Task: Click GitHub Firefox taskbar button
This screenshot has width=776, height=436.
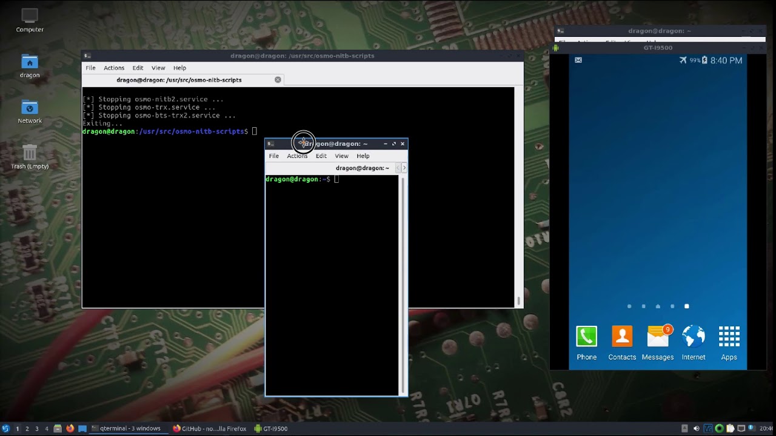Action: [x=210, y=429]
